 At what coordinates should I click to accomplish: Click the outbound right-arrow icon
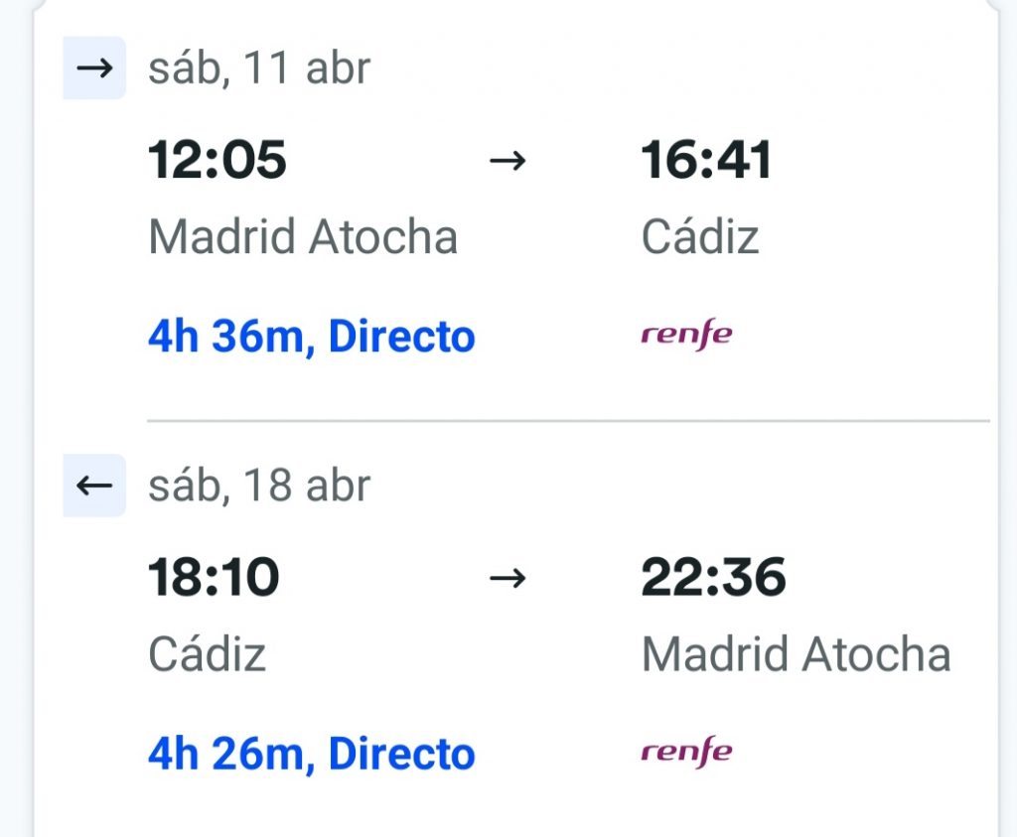[x=94, y=69]
